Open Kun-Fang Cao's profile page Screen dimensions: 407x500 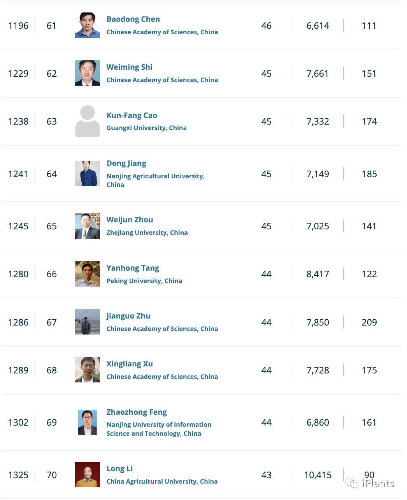132,115
